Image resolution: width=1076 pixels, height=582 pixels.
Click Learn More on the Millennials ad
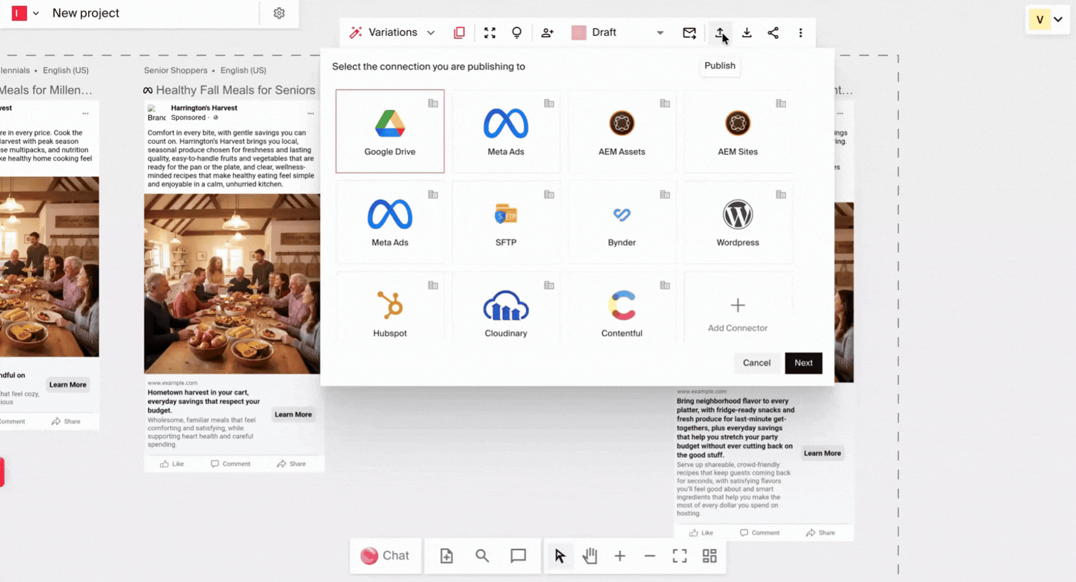coord(68,385)
